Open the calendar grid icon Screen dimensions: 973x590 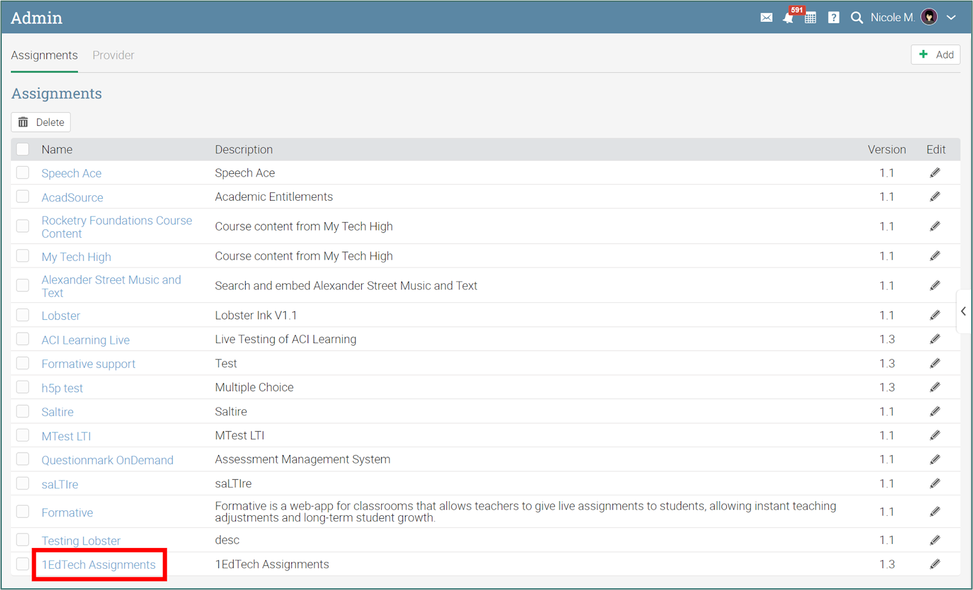click(810, 18)
